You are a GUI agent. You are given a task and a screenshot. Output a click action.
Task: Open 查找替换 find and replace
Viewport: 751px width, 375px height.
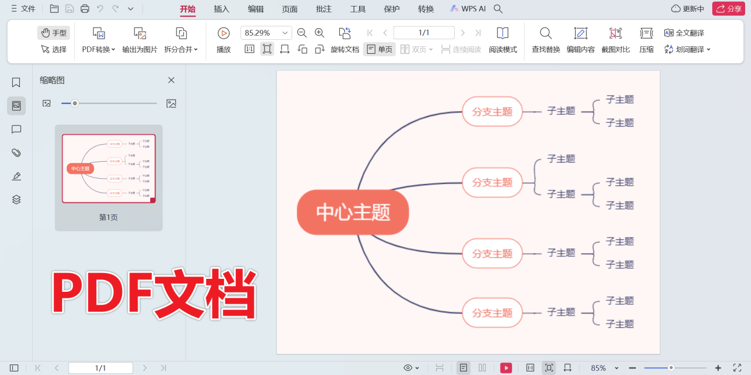point(546,40)
